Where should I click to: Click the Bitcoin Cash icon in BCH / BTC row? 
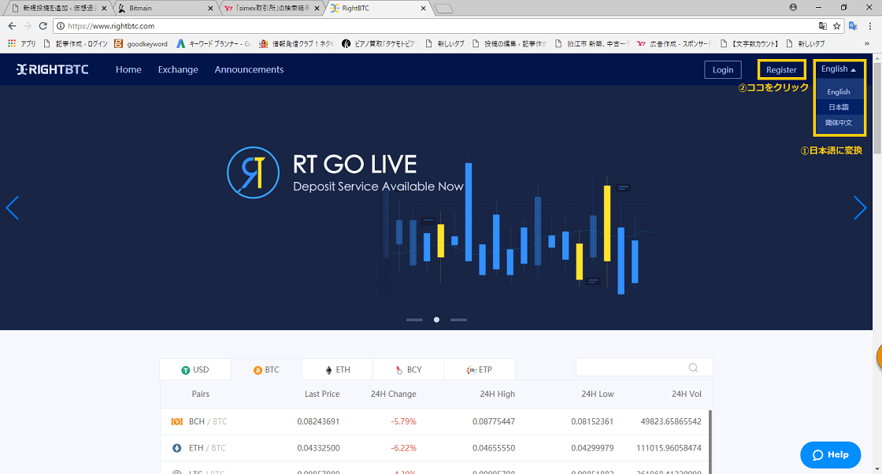176,421
